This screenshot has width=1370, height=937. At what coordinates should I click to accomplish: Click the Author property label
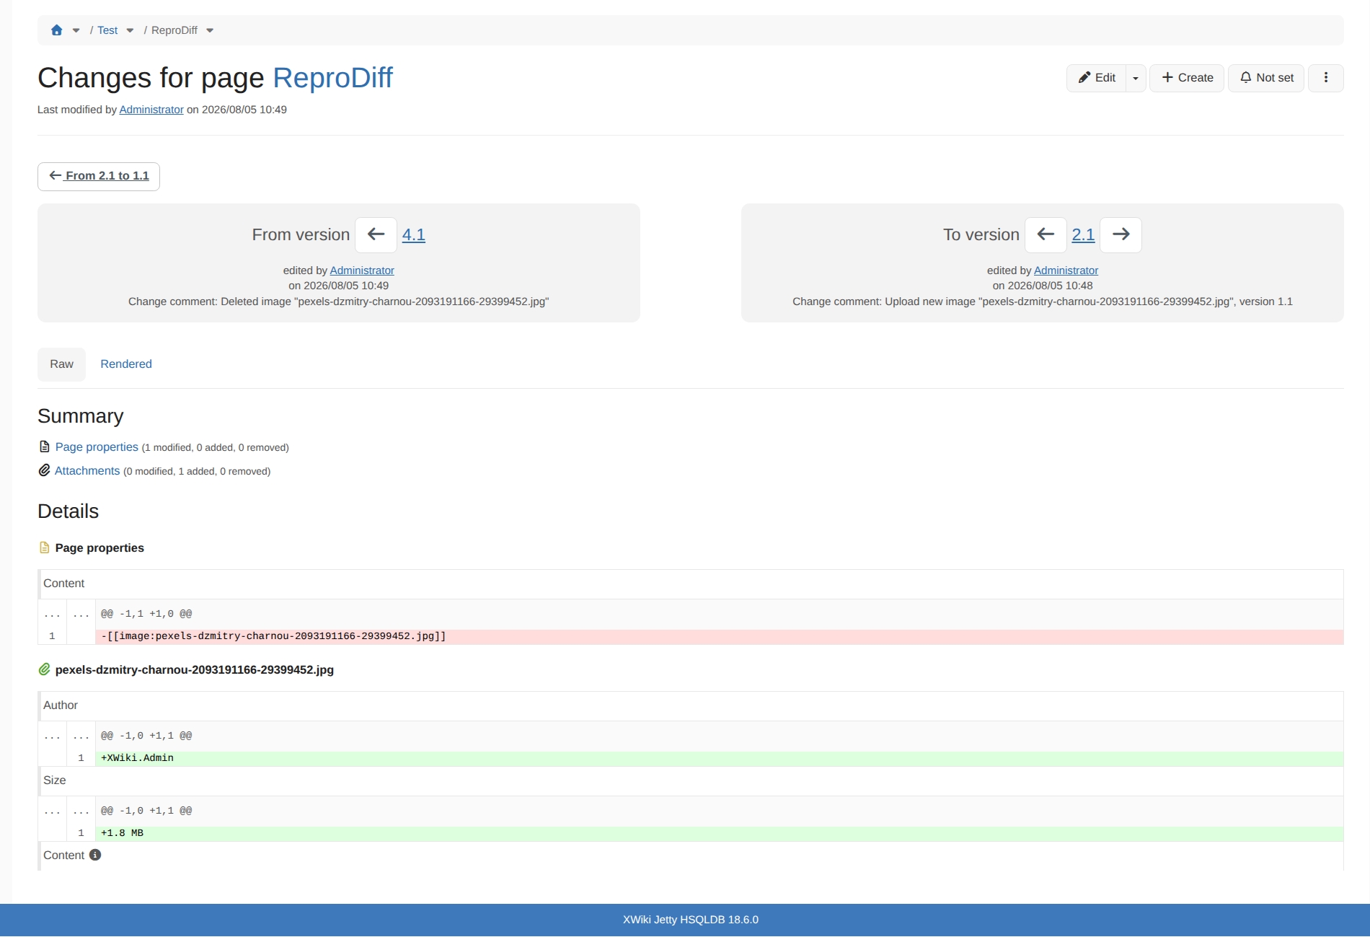coord(61,705)
